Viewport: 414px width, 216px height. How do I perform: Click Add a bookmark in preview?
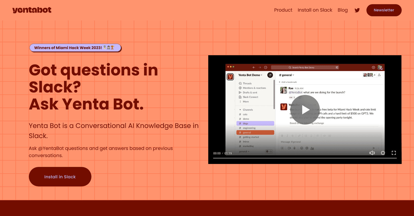(288, 82)
